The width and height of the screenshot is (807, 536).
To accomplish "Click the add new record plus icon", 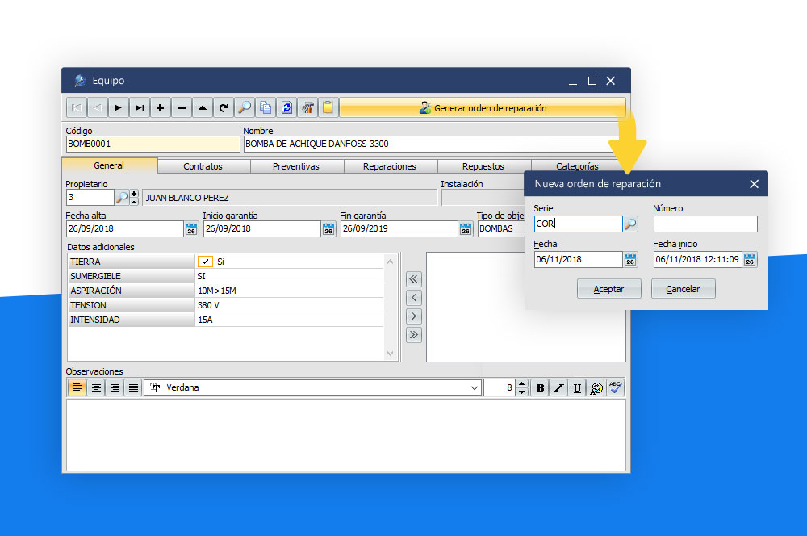I will pyautogui.click(x=161, y=107).
